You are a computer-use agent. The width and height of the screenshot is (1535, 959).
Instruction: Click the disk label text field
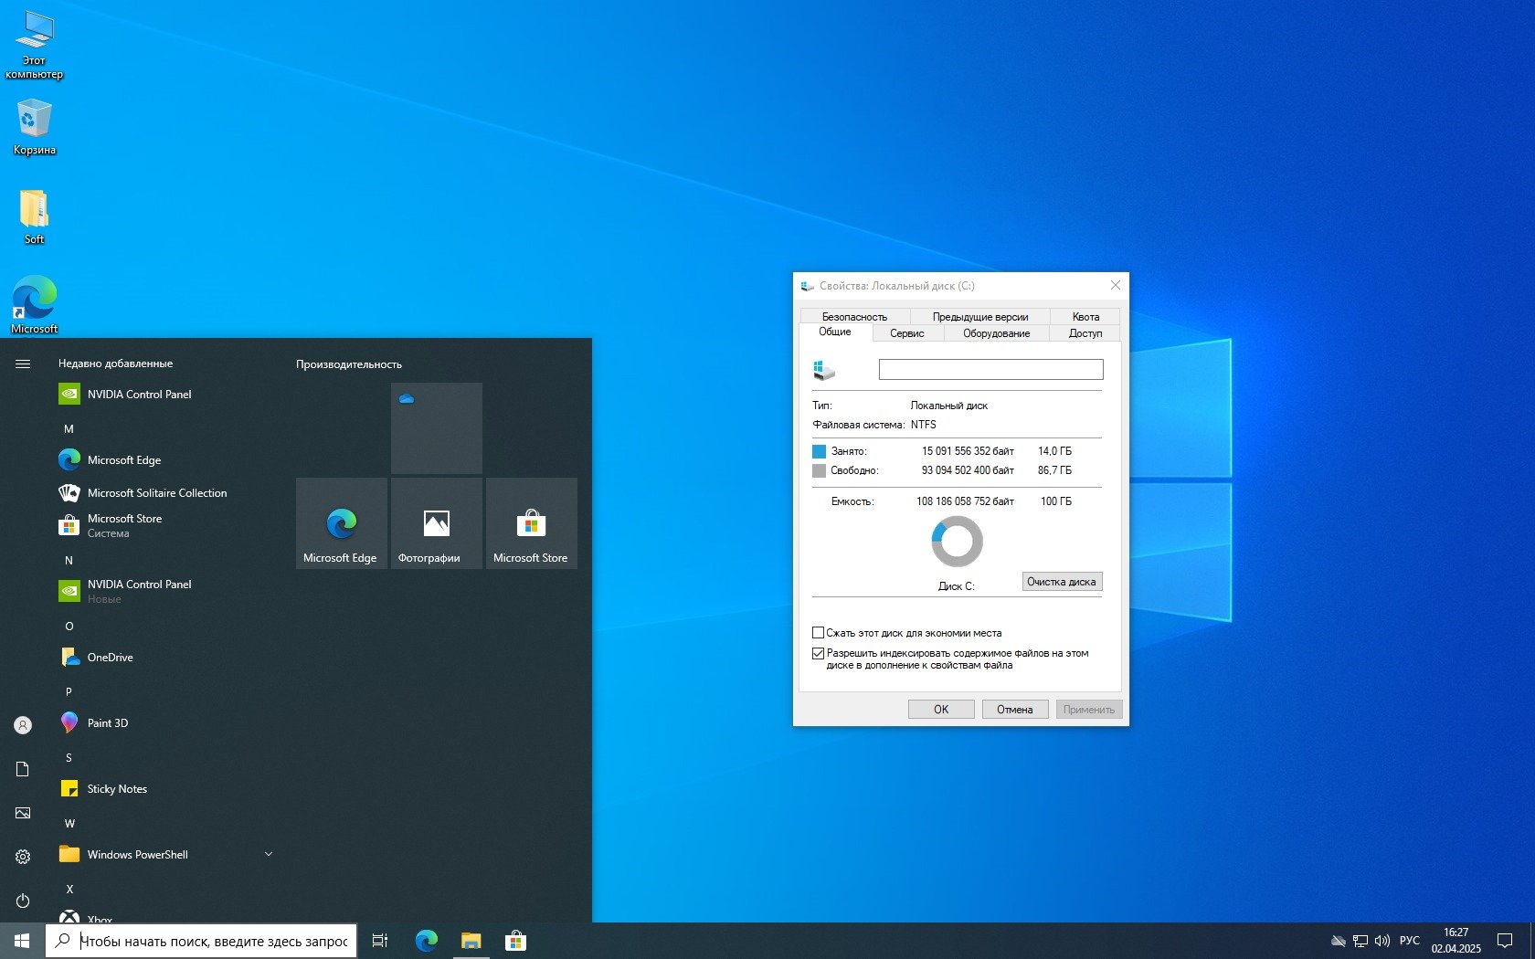coord(990,369)
